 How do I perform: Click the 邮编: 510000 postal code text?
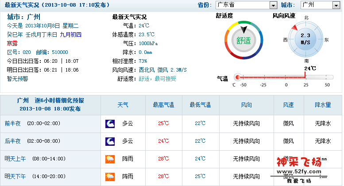tap(52, 52)
